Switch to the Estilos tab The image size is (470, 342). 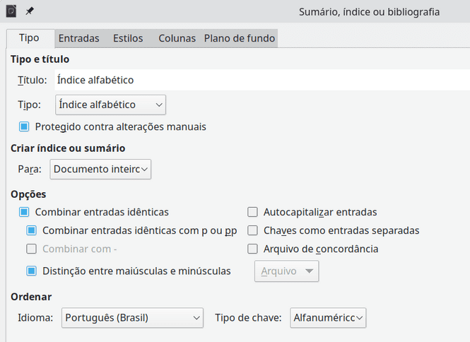[x=128, y=38]
